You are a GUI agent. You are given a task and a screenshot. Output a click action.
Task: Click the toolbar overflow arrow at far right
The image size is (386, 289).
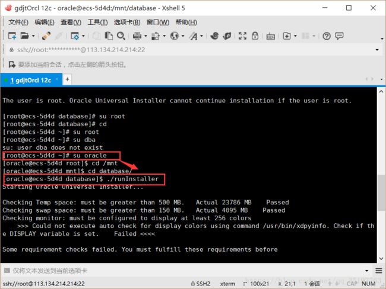pos(382,39)
